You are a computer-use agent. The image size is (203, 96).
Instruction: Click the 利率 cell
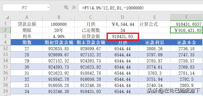click(27, 36)
